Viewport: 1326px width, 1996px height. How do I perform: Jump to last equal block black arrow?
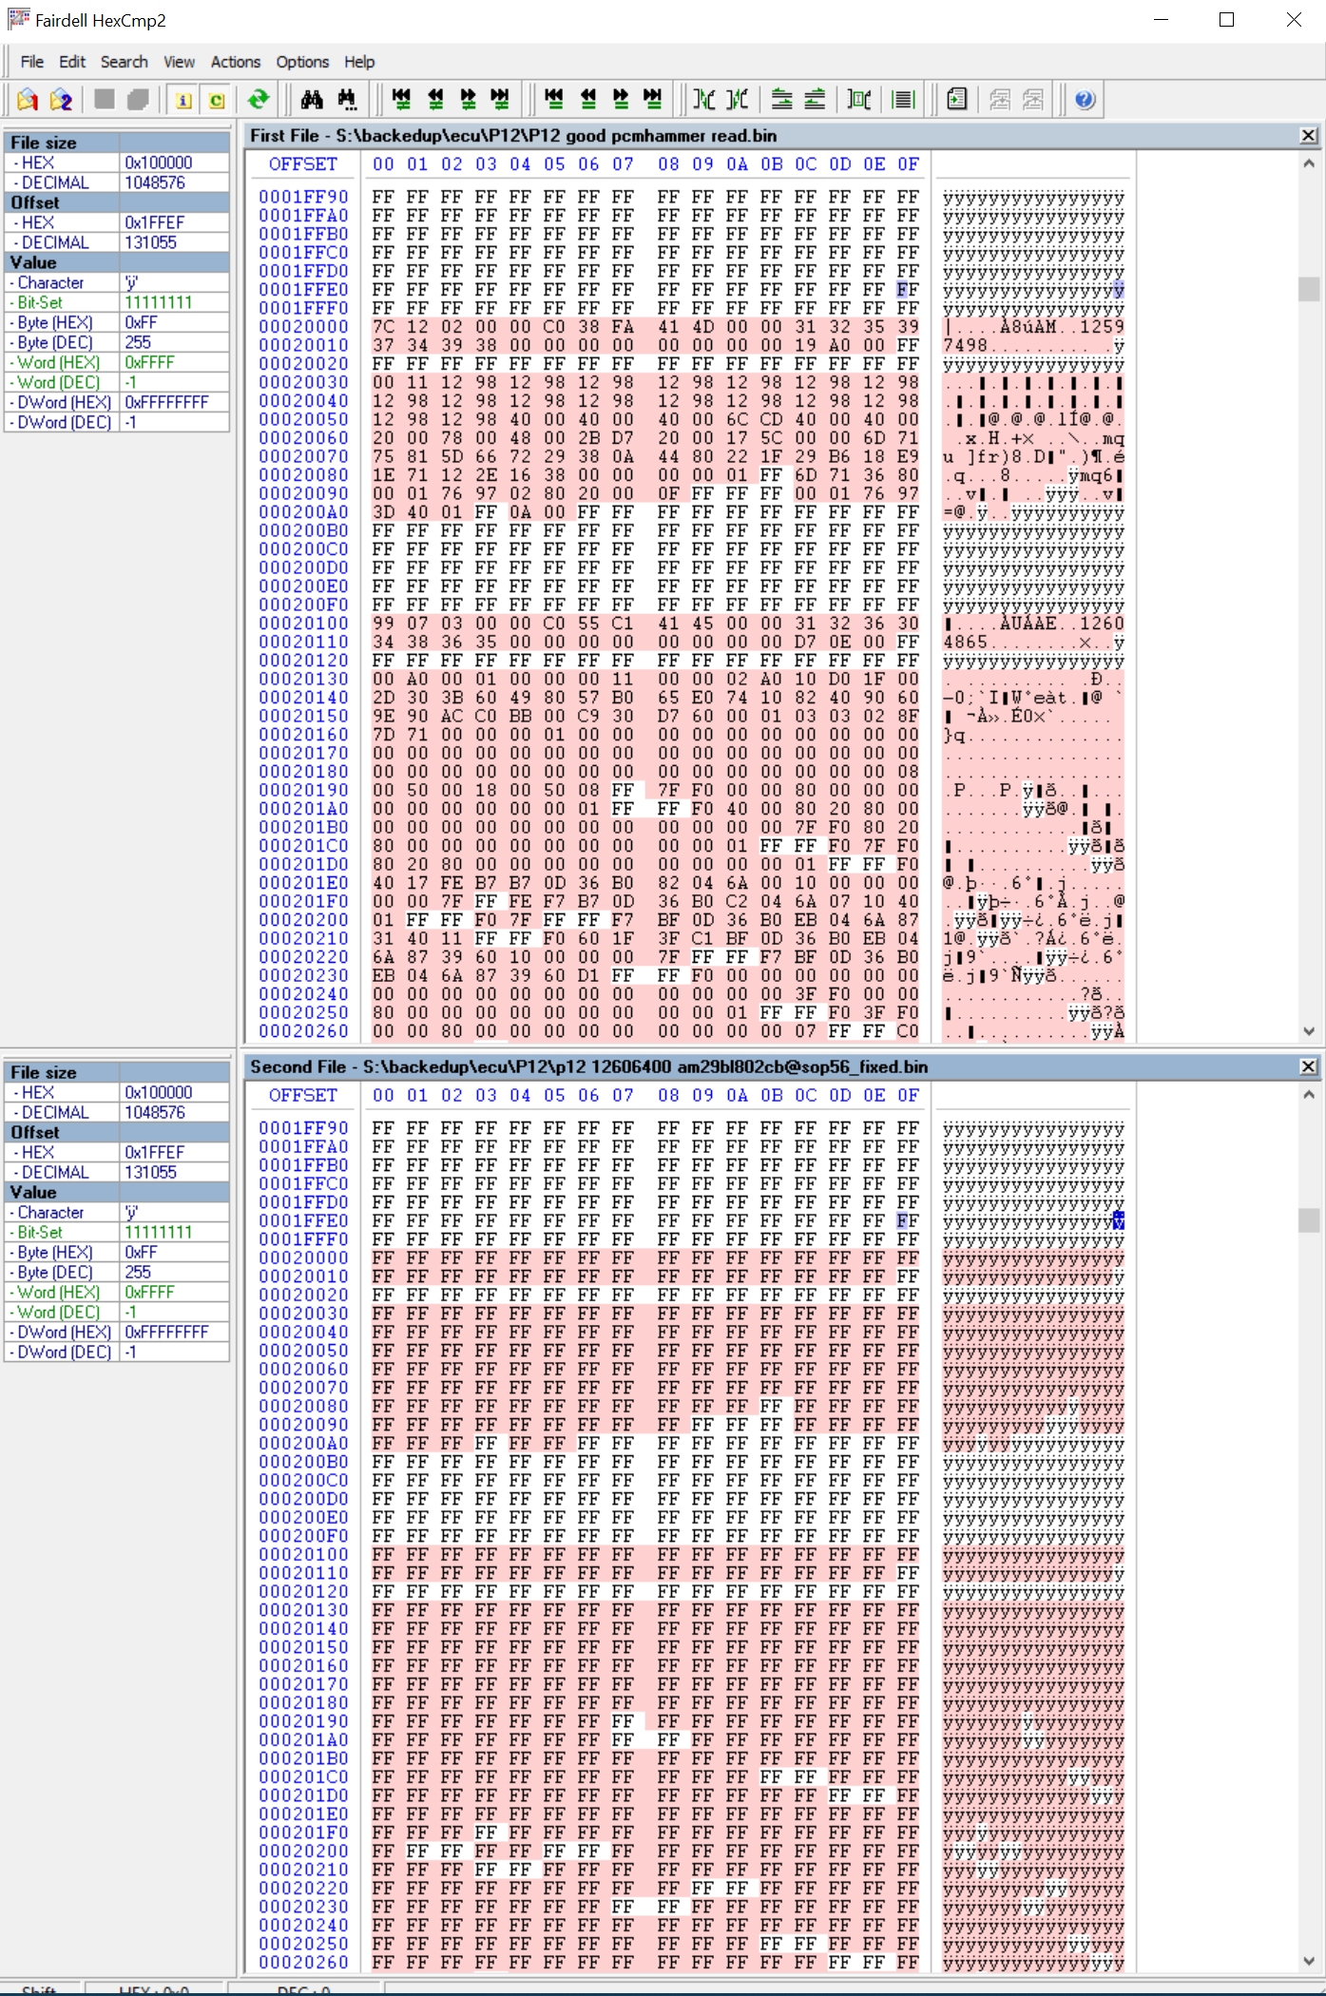pyautogui.click(x=653, y=99)
